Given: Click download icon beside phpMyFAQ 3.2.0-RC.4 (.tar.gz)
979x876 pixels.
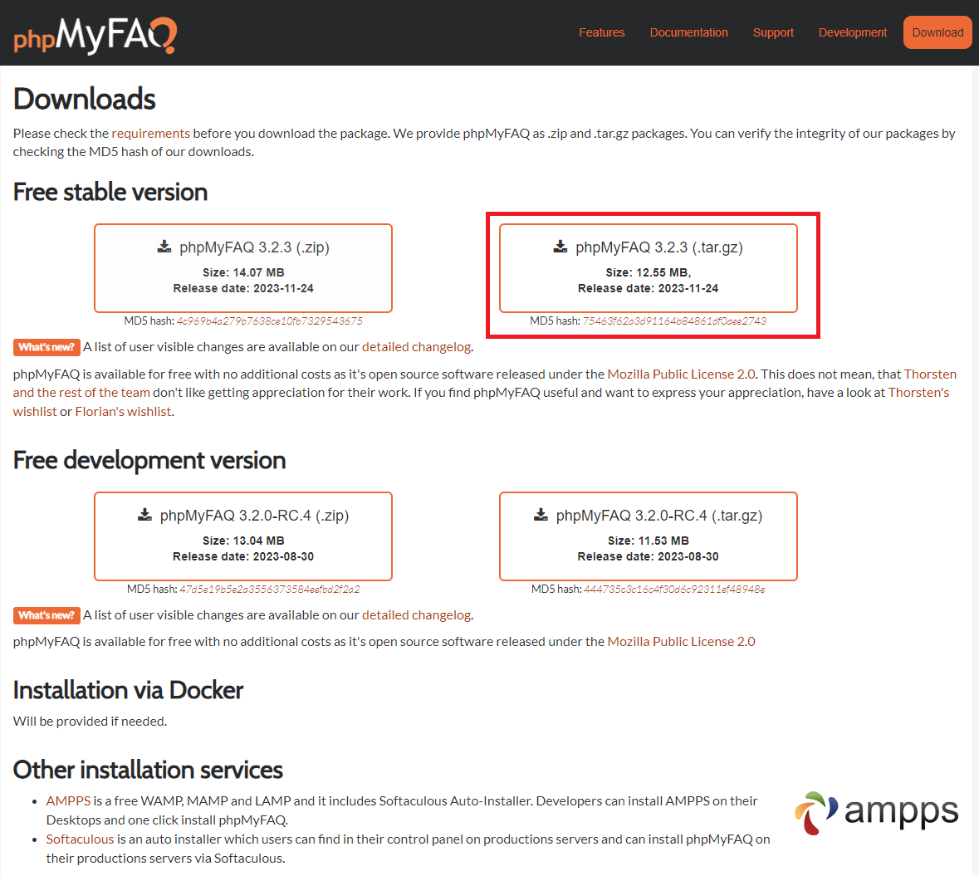Looking at the screenshot, I should click(x=541, y=515).
